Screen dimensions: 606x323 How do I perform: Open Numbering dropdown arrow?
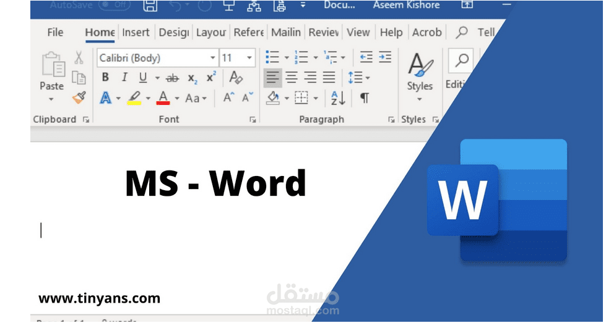pos(315,58)
